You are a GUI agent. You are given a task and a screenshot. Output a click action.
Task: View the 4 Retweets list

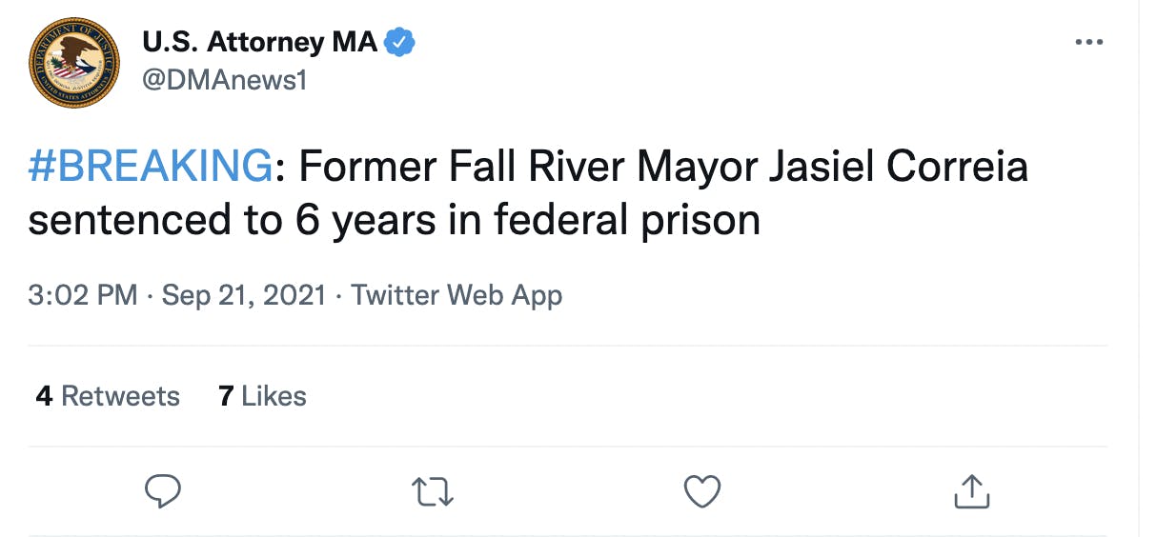[x=108, y=396]
